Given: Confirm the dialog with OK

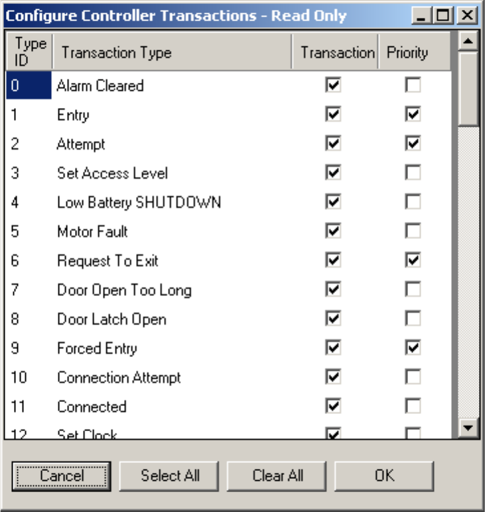Looking at the screenshot, I should coord(384,476).
